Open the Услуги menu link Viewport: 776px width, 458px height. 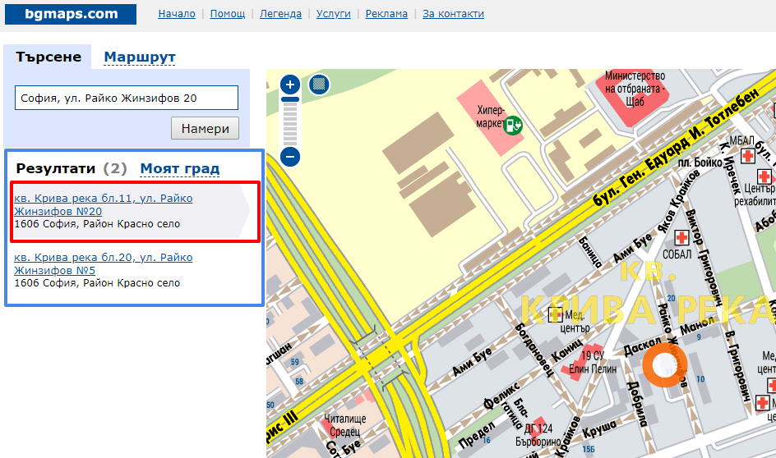click(x=334, y=14)
